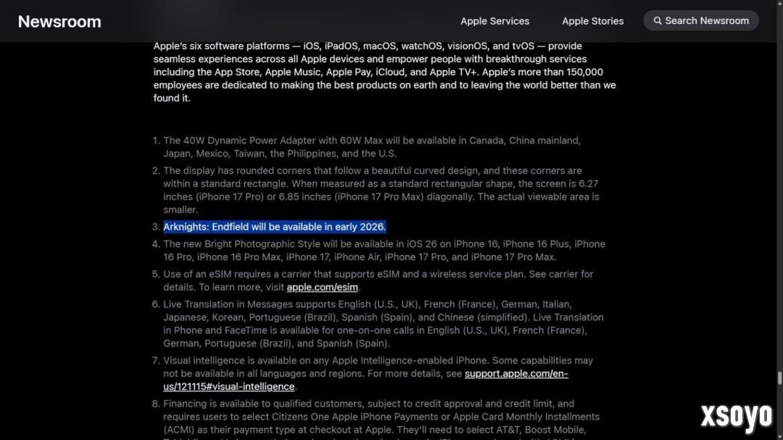
Task: Click the page vertical scrollbar thumb
Action: pyautogui.click(x=779, y=378)
